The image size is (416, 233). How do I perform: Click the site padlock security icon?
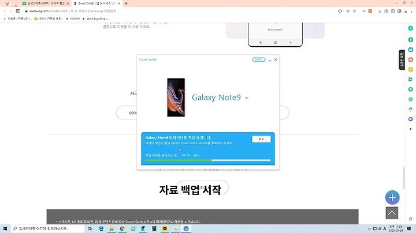coord(26,11)
